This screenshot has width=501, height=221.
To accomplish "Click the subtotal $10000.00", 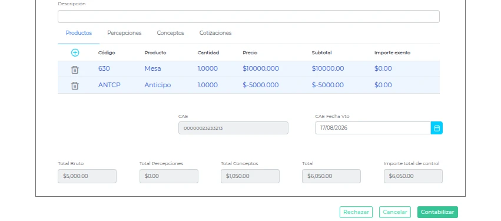I will tap(328, 69).
